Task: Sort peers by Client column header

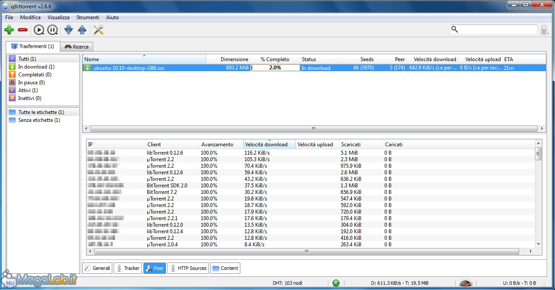Action: pos(172,144)
